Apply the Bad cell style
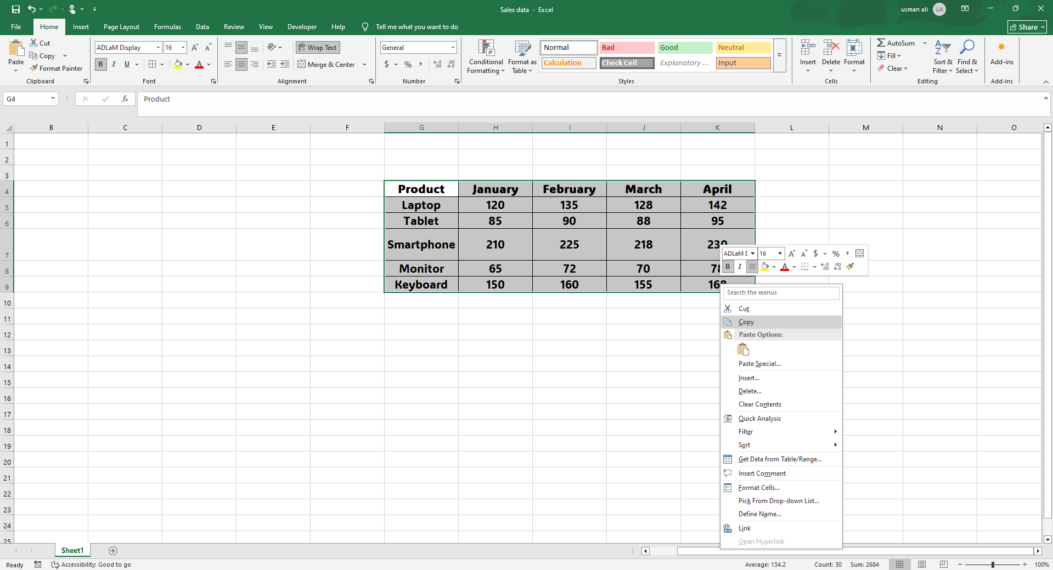The image size is (1053, 570). pos(627,48)
